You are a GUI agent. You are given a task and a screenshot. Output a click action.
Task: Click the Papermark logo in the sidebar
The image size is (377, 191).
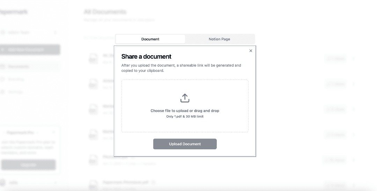tap(13, 12)
